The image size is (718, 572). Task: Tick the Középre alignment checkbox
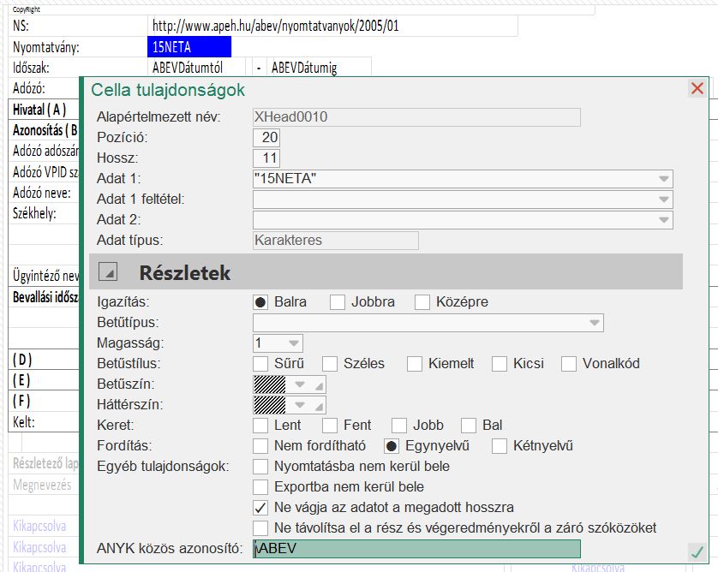(x=422, y=302)
